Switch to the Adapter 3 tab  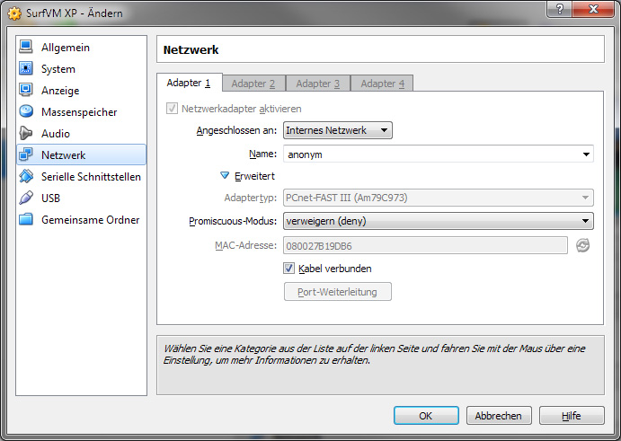pyautogui.click(x=317, y=84)
